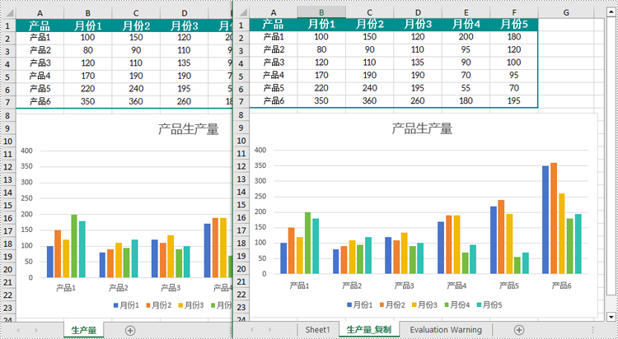Click cell value 180 in row 2 right window

point(514,37)
